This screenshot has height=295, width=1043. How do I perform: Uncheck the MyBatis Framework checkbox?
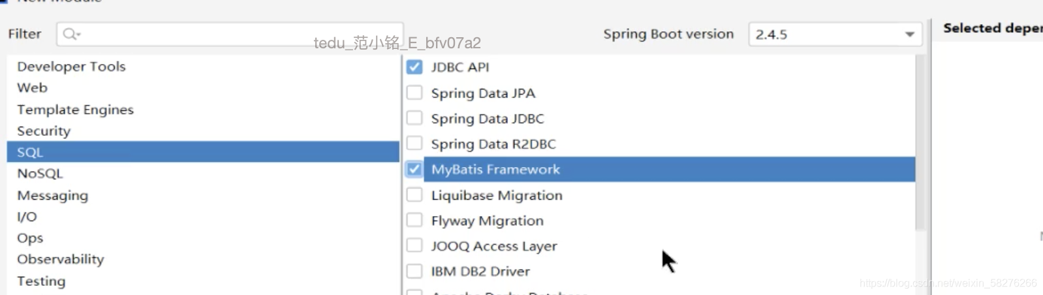(x=414, y=169)
